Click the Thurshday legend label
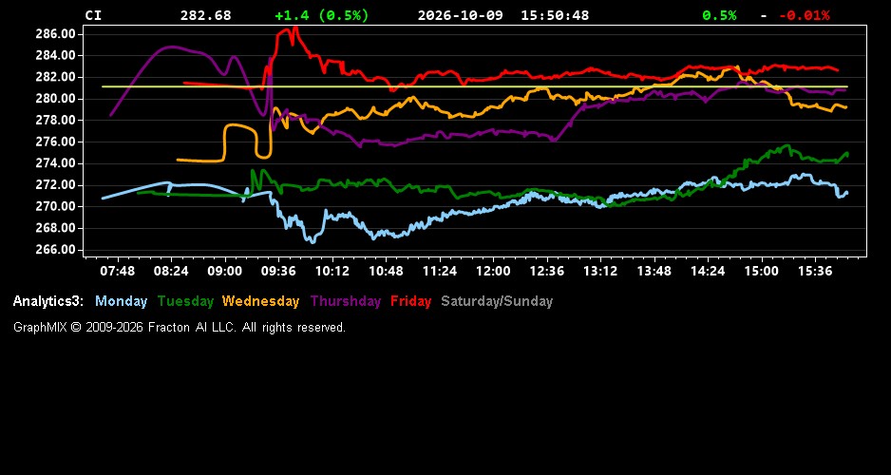 pyautogui.click(x=346, y=301)
